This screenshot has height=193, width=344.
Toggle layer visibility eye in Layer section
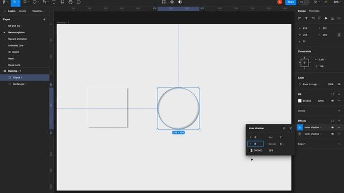pos(339,84)
